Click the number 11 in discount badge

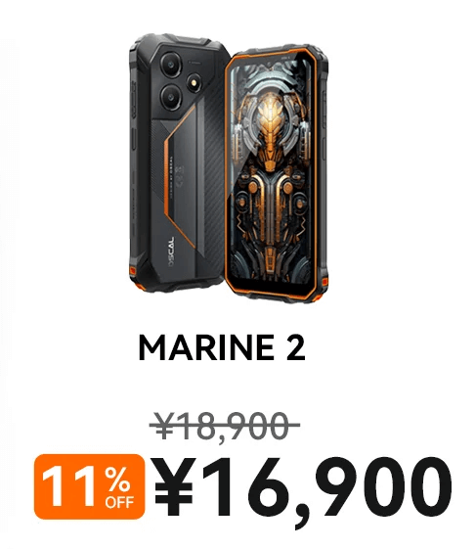point(70,486)
